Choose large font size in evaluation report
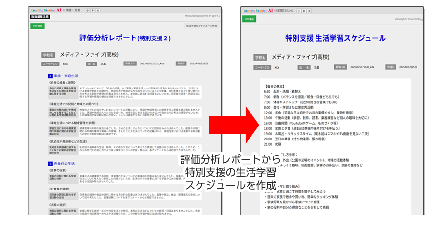This screenshot has width=448, height=228. click(98, 10)
